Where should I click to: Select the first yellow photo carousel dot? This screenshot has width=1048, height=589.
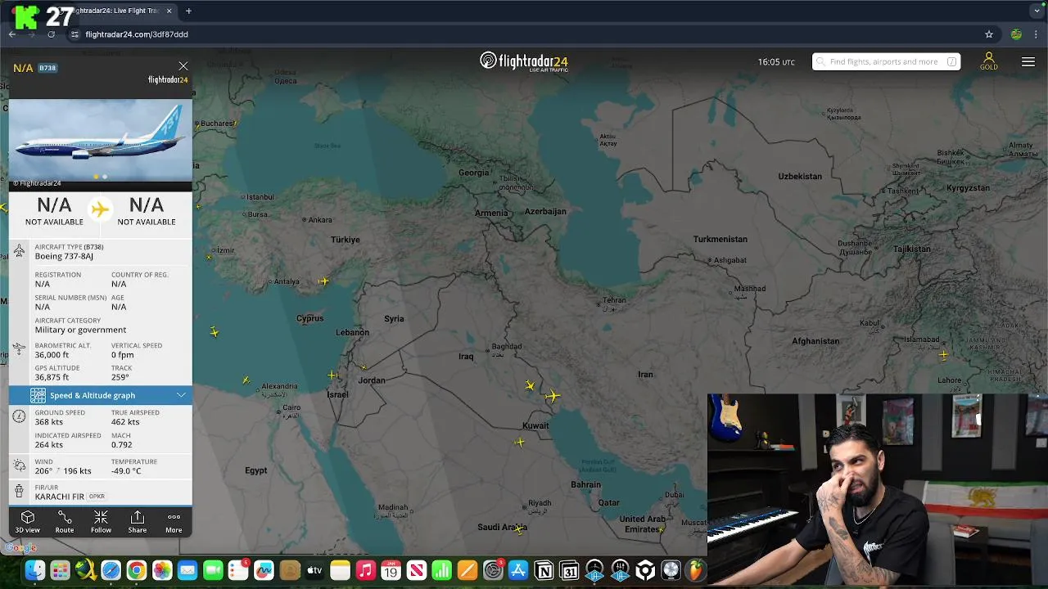point(97,177)
